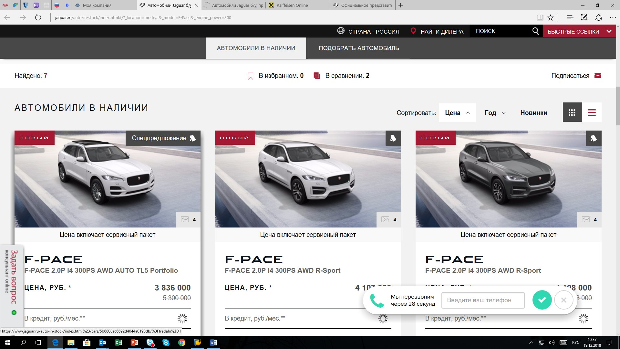Screen dimensions: 620x349
Task: Switch to the Официальное представите tab
Action: (x=363, y=5)
